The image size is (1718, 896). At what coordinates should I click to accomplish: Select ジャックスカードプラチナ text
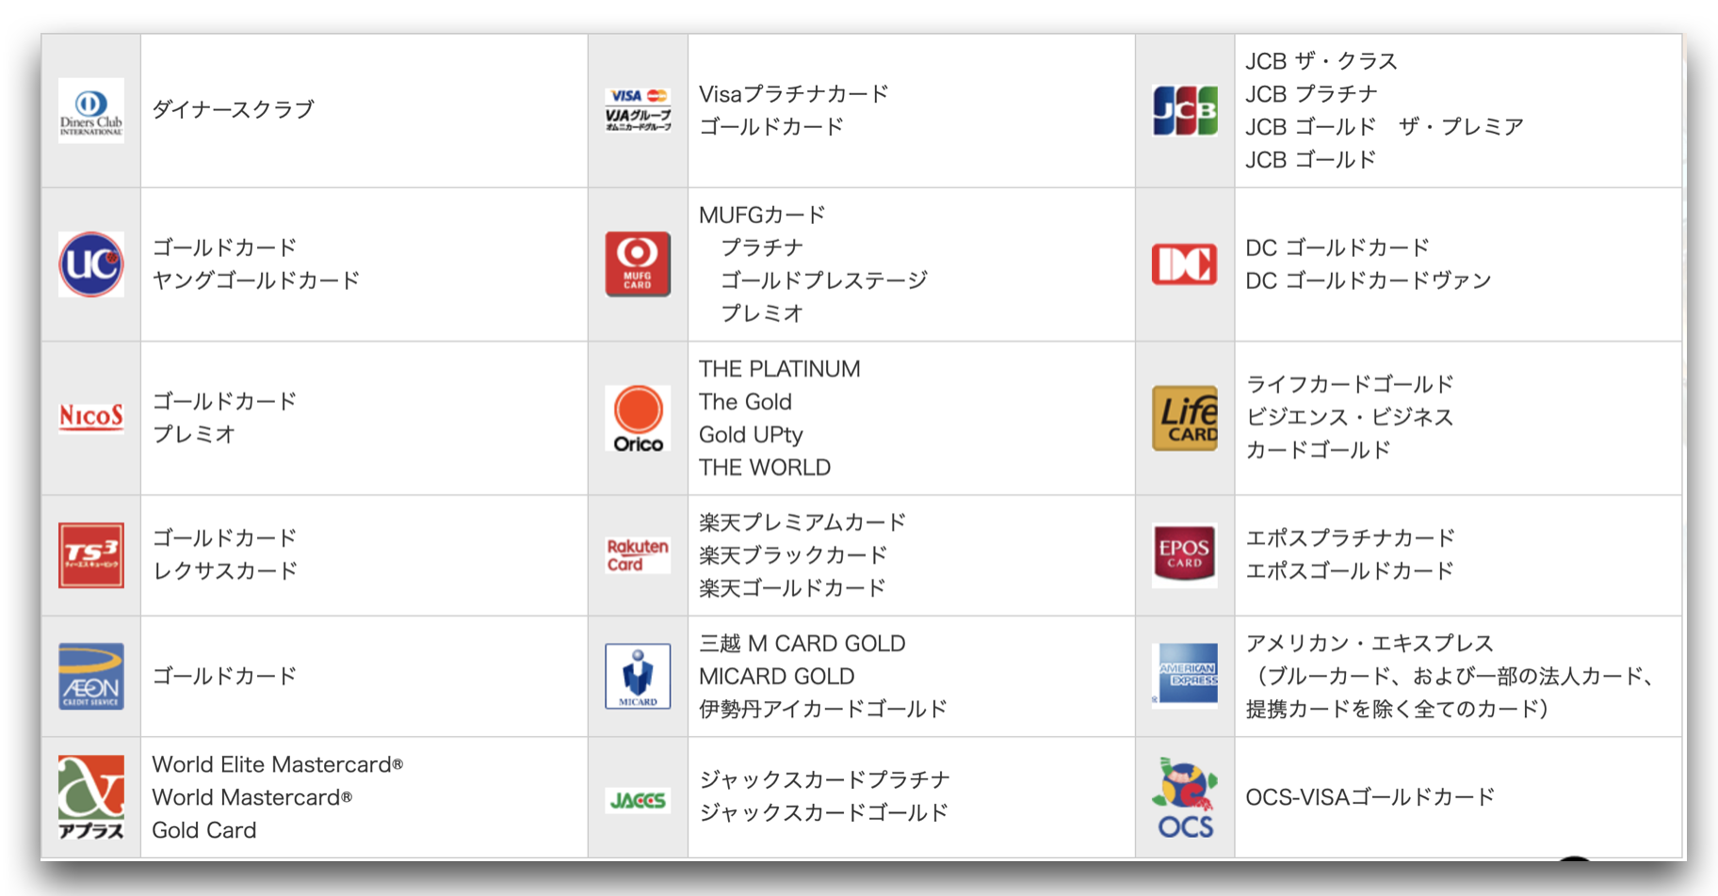(x=825, y=780)
